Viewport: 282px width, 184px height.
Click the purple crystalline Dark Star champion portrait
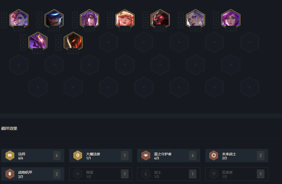click(38, 41)
